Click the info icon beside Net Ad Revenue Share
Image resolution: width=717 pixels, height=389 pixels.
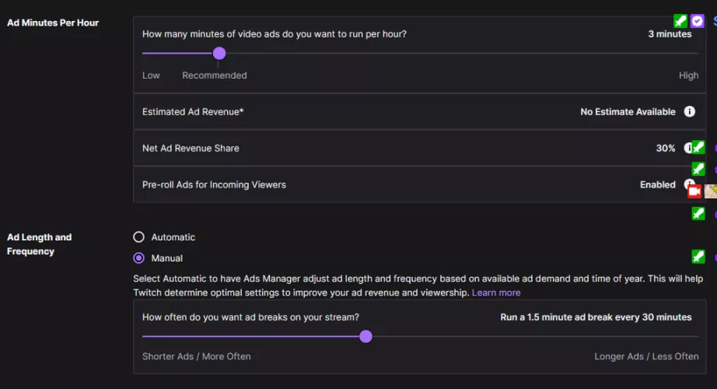click(x=687, y=148)
